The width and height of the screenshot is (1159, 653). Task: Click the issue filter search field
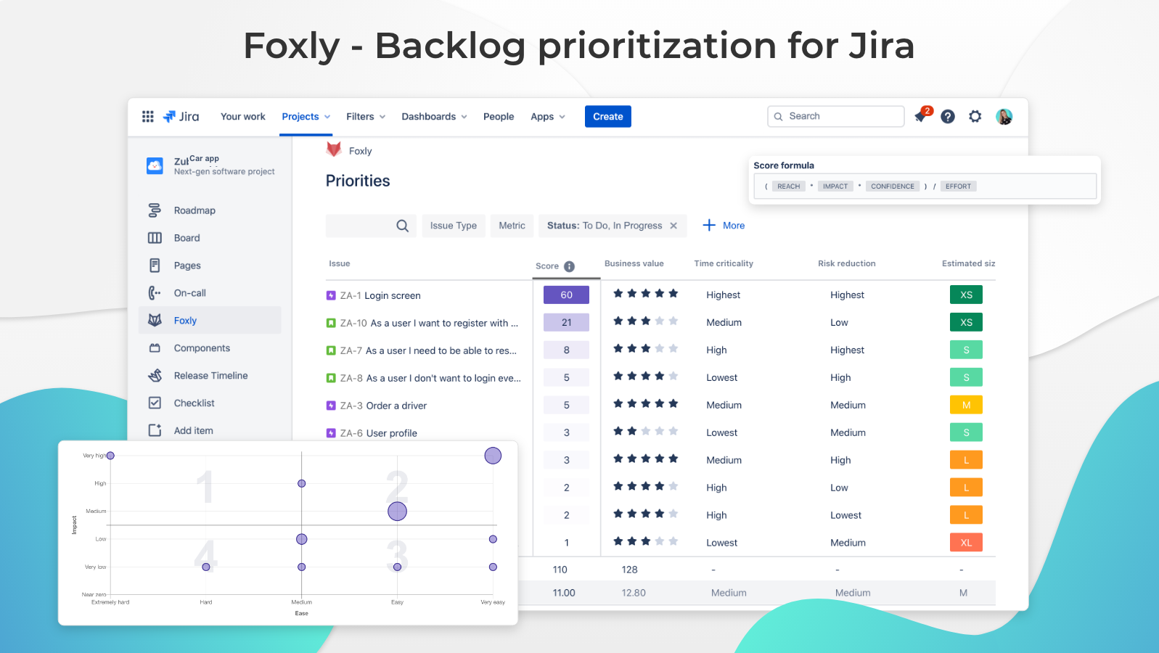[x=371, y=226]
